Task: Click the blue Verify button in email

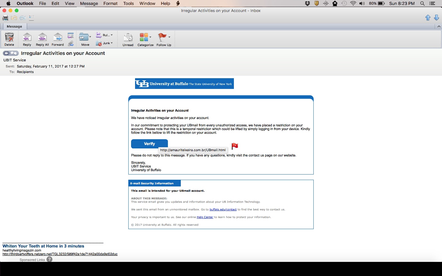Action: (x=149, y=144)
